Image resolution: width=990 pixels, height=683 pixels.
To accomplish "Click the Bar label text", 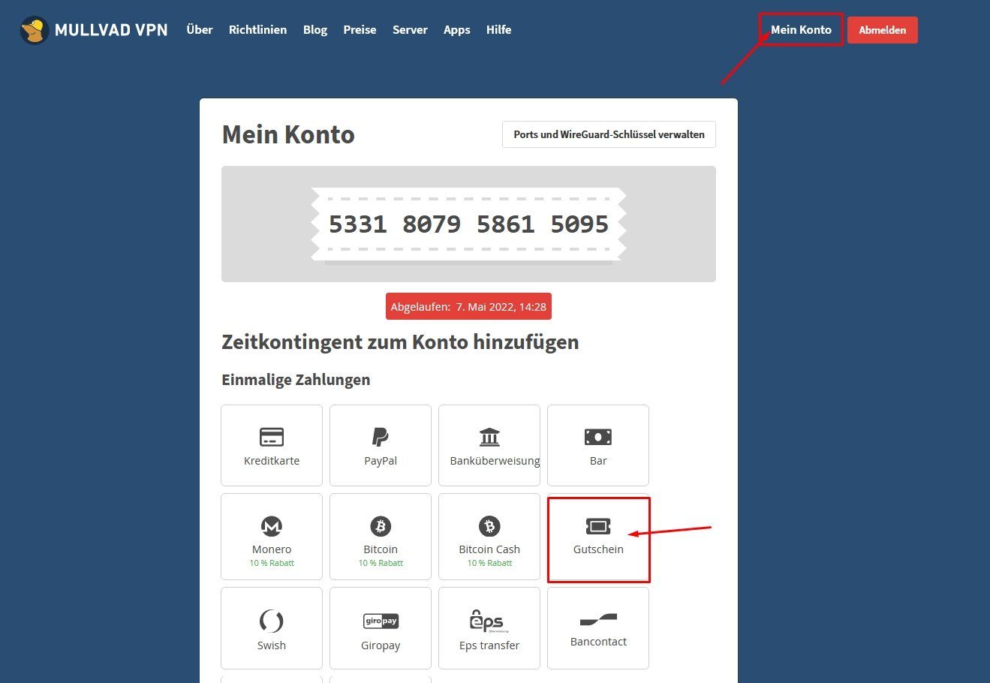I will coord(598,461).
